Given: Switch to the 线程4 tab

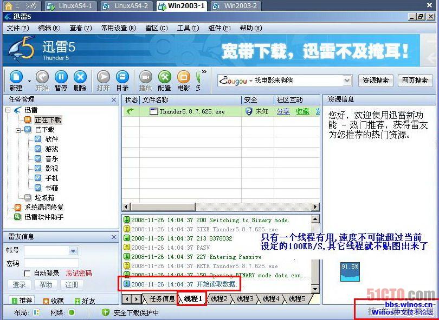Looking at the screenshot, I should pos(271,299).
